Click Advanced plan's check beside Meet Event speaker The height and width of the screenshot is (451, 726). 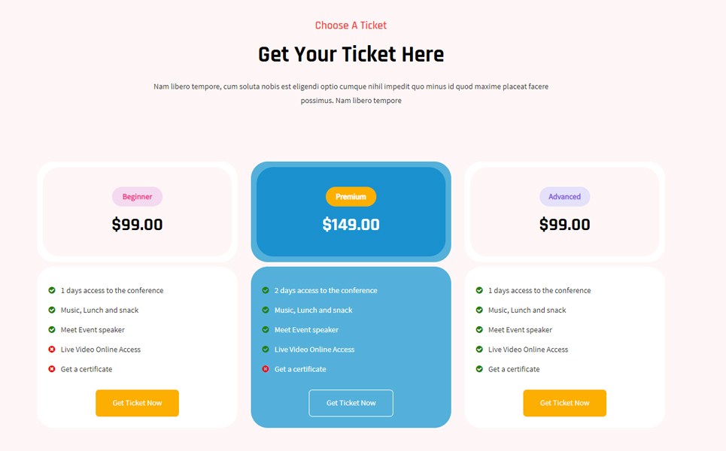pyautogui.click(x=479, y=330)
